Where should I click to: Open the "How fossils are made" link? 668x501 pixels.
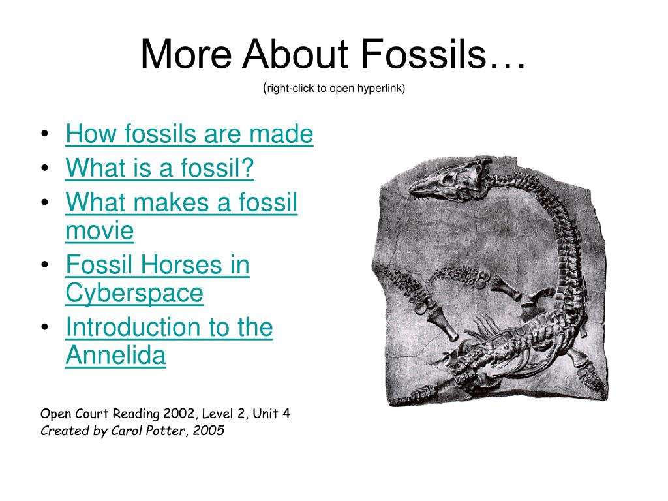pos(189,134)
